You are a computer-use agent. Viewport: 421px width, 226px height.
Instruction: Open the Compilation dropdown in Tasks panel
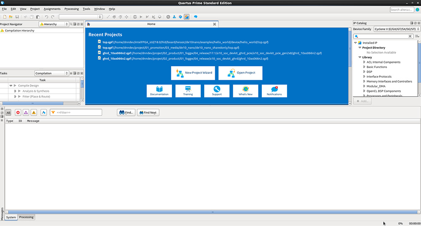[52, 73]
